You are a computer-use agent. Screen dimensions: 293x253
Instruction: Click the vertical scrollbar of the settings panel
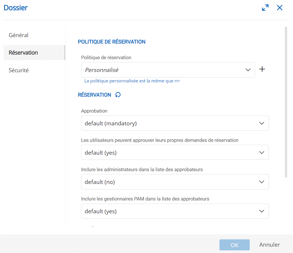click(x=286, y=102)
